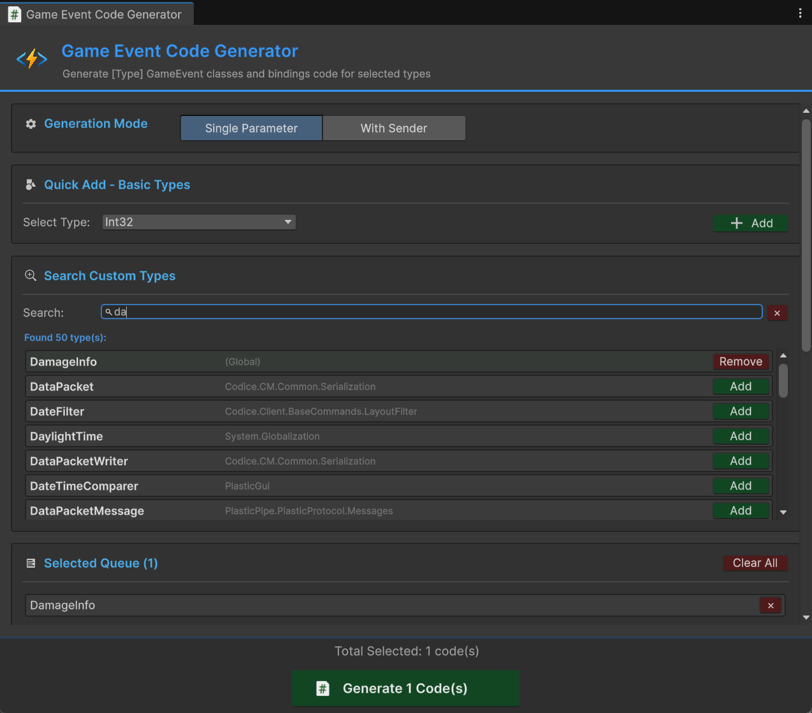Click the magnifier icon beside Search Custom Types
This screenshot has width=812, height=713.
click(x=30, y=275)
